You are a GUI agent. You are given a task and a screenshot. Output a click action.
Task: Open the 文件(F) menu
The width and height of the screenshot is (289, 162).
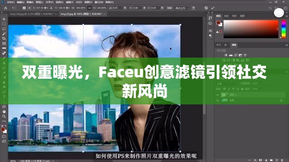click(11, 2)
